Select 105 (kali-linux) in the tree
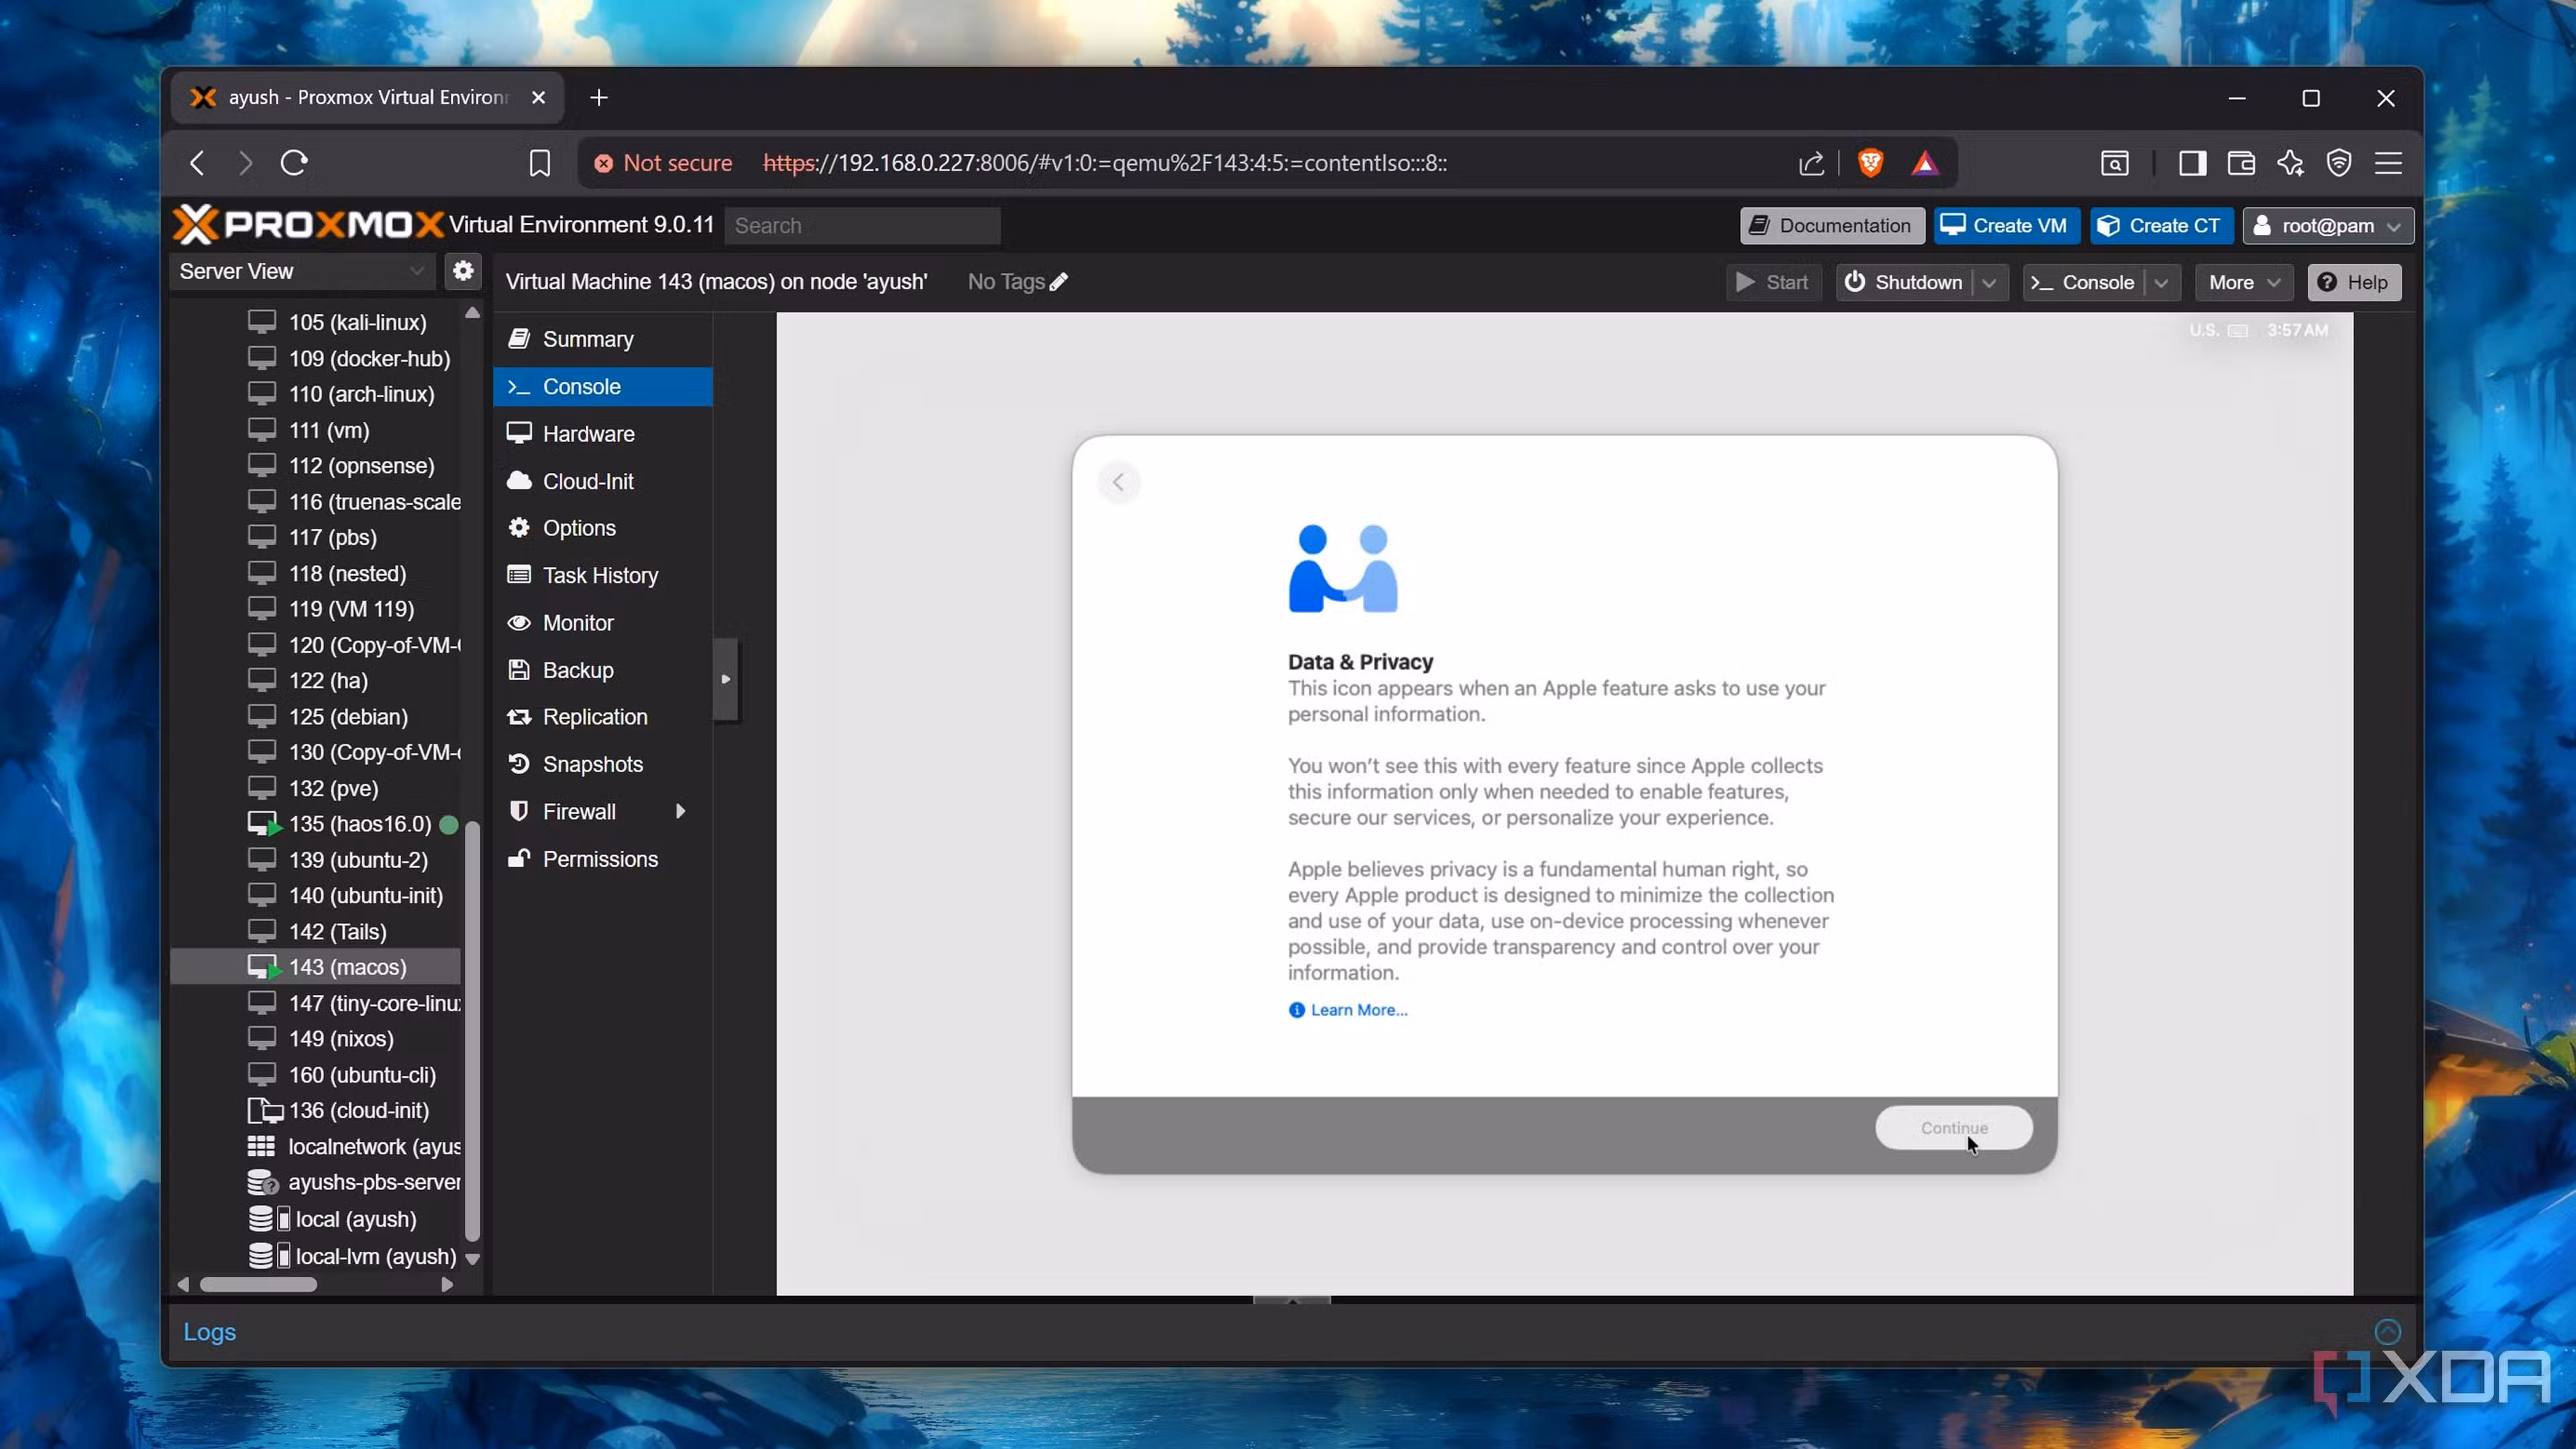The height and width of the screenshot is (1449, 2576). (315, 322)
